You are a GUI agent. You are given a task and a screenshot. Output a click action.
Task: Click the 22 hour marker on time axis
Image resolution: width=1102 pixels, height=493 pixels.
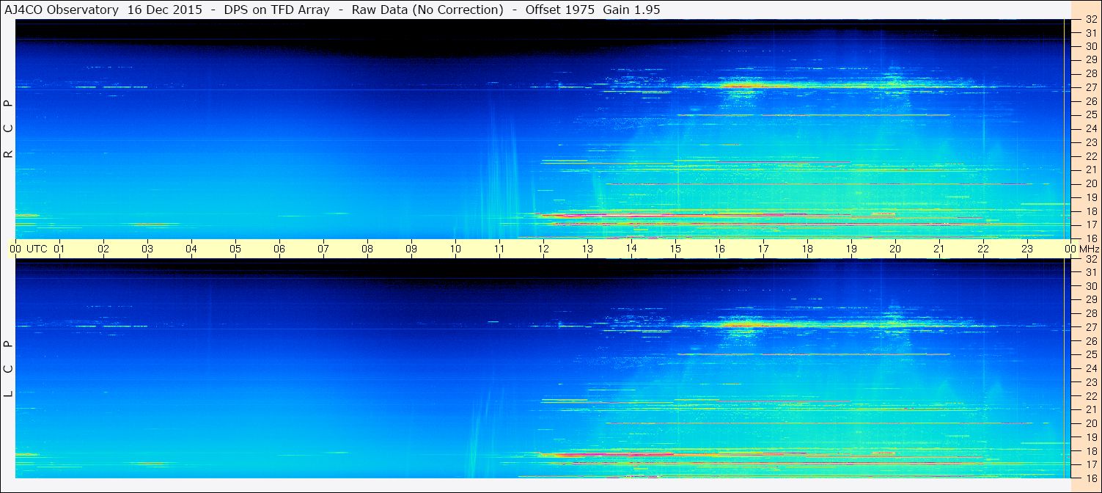click(983, 249)
